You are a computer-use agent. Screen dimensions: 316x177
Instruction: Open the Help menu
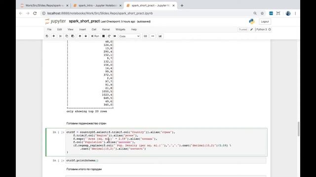point(134,29)
